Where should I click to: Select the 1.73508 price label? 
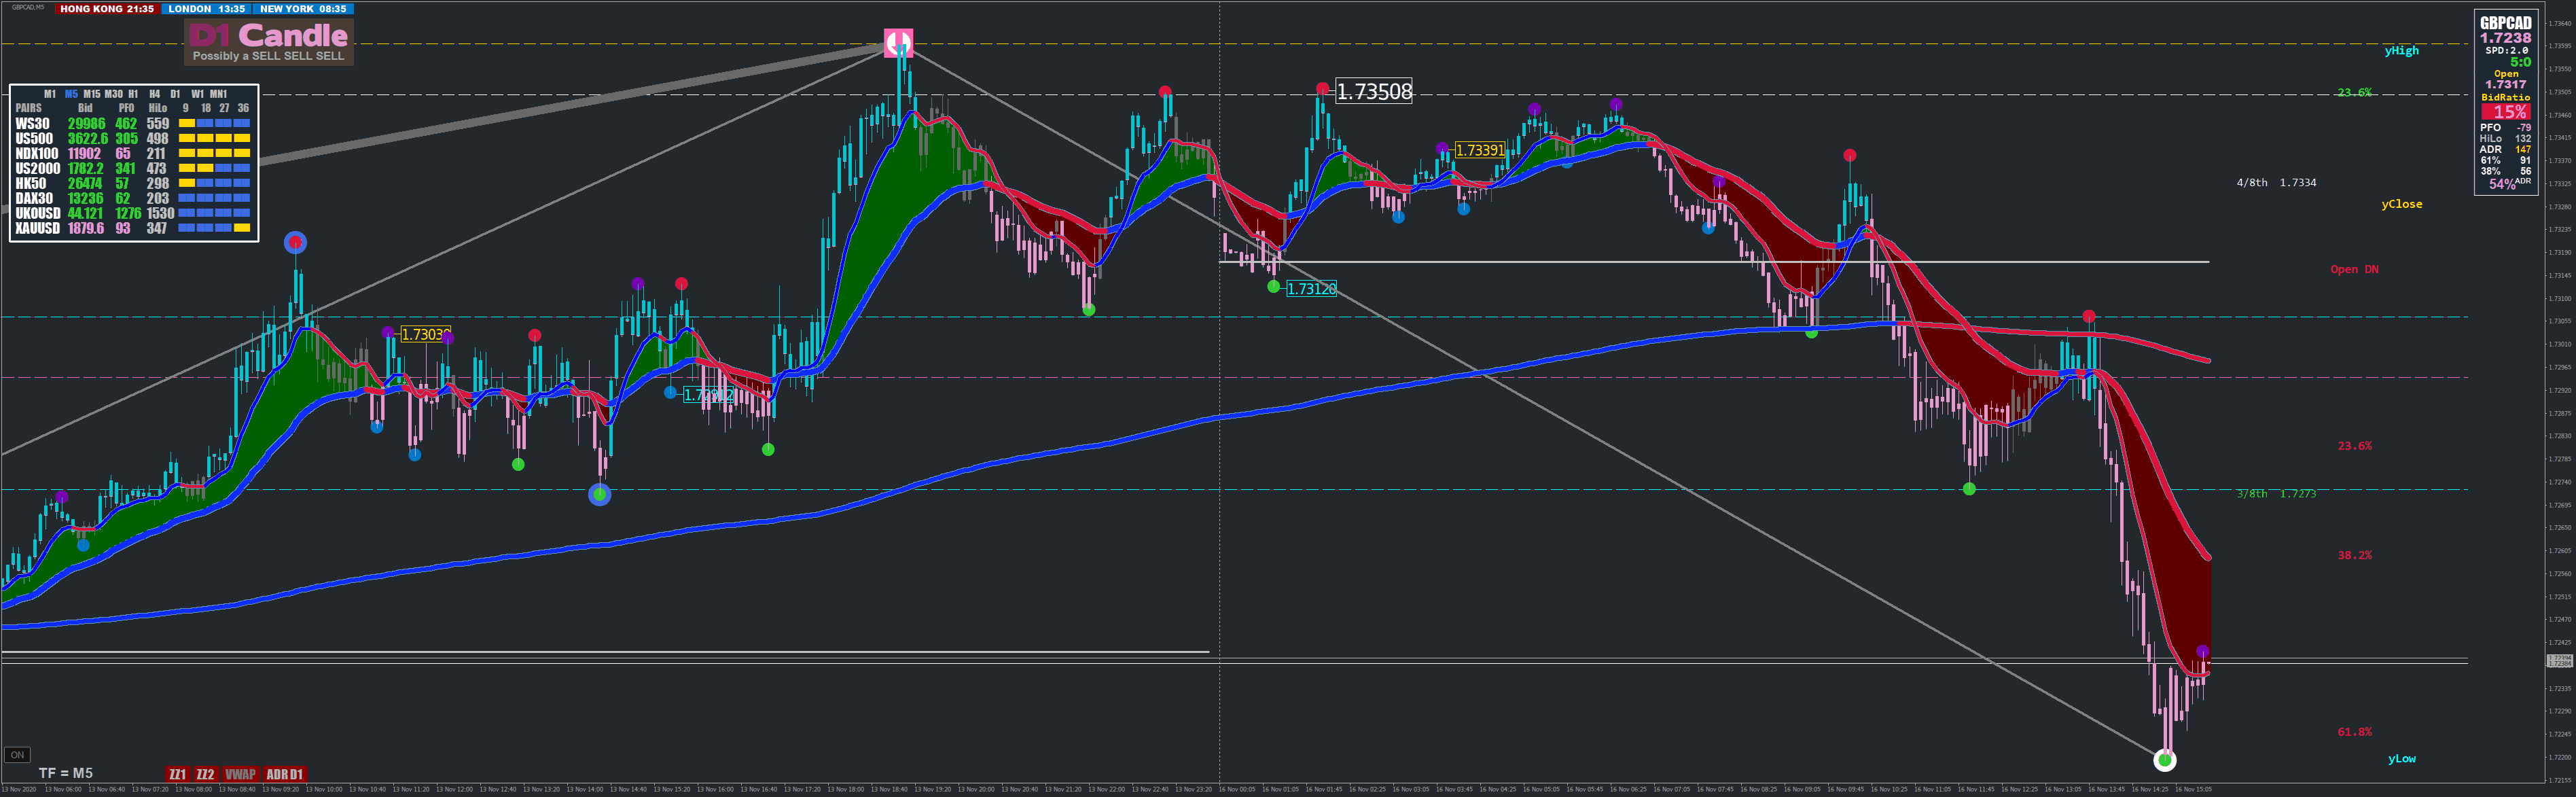click(1374, 92)
